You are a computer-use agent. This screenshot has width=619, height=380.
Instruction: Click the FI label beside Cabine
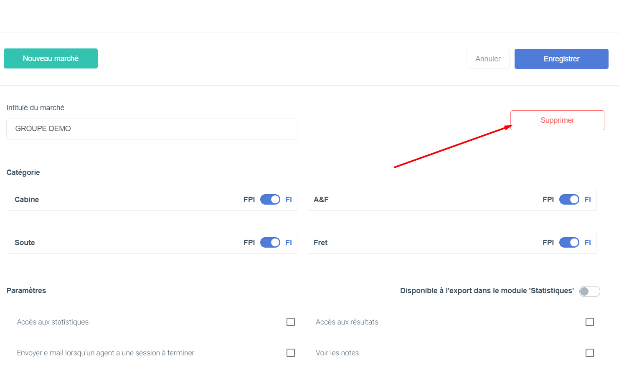pos(289,200)
